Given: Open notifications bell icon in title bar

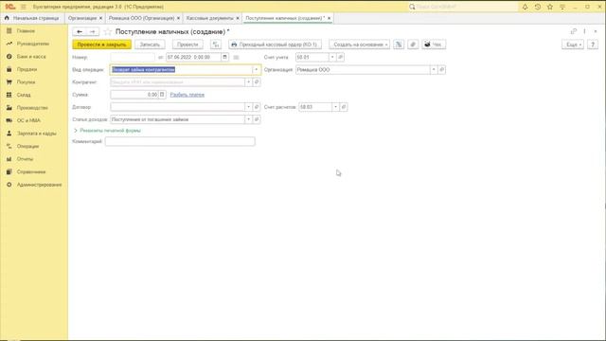Looking at the screenshot, I should point(525,7).
